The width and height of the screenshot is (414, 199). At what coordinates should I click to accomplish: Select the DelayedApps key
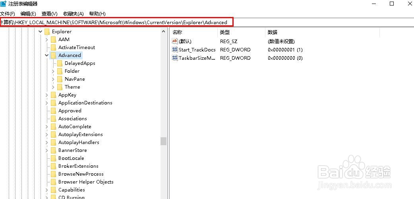click(80, 63)
